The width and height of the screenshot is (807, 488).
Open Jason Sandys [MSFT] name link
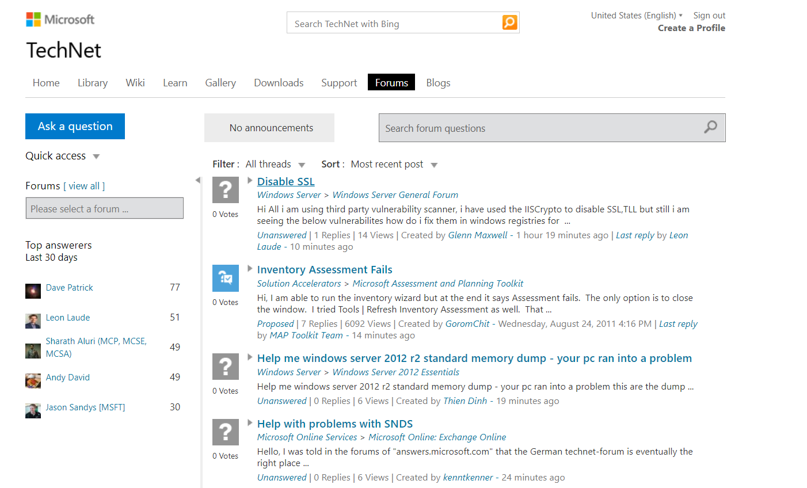pos(85,407)
